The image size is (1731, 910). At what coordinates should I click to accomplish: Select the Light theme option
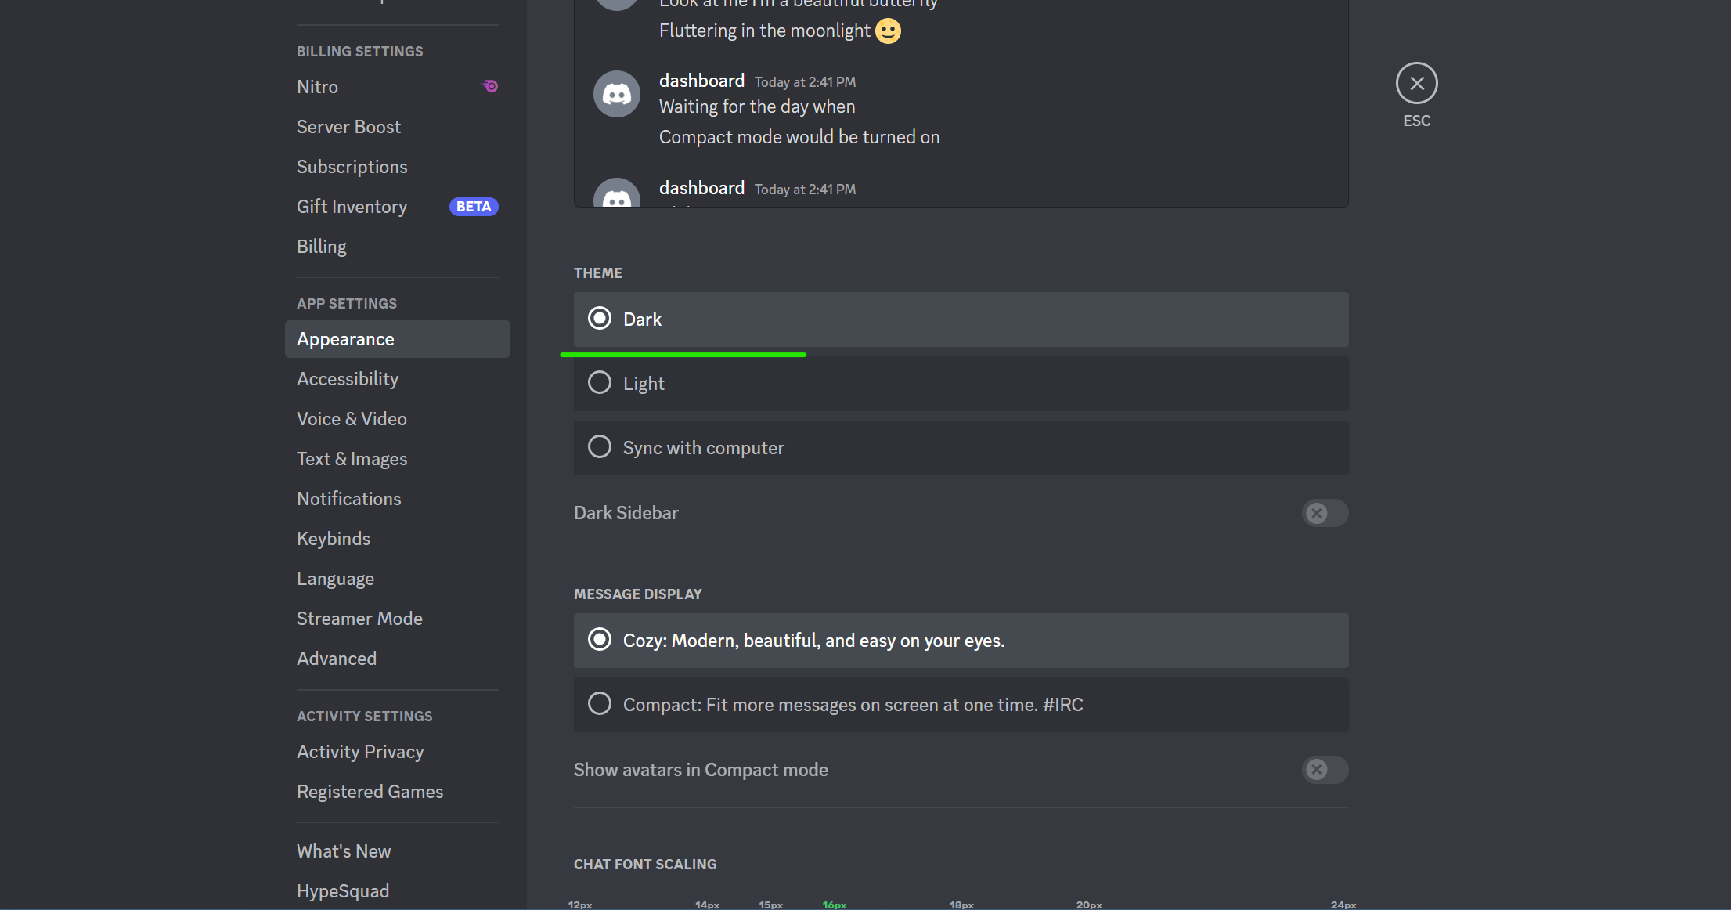click(599, 384)
